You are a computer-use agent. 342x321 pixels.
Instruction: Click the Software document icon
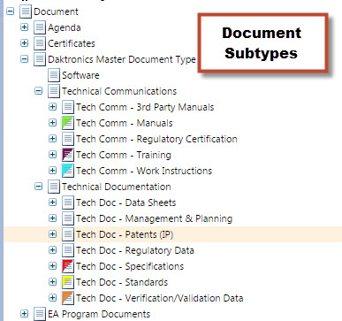(x=53, y=75)
